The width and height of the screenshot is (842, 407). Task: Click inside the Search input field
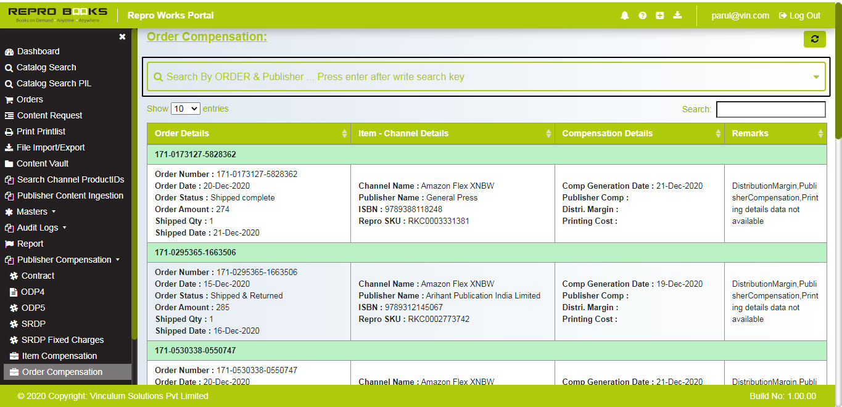pyautogui.click(x=770, y=109)
